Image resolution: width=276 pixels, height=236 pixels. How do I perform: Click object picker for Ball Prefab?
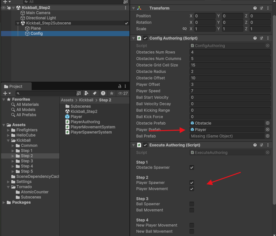coord(268,136)
